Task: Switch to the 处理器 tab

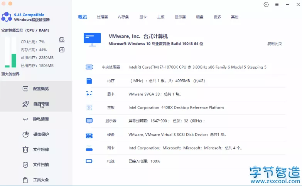Action: click(x=102, y=17)
